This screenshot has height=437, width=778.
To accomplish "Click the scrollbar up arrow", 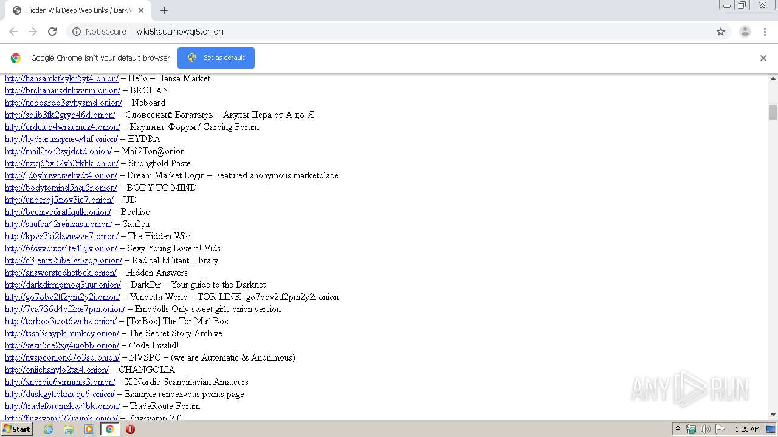I will [x=773, y=78].
